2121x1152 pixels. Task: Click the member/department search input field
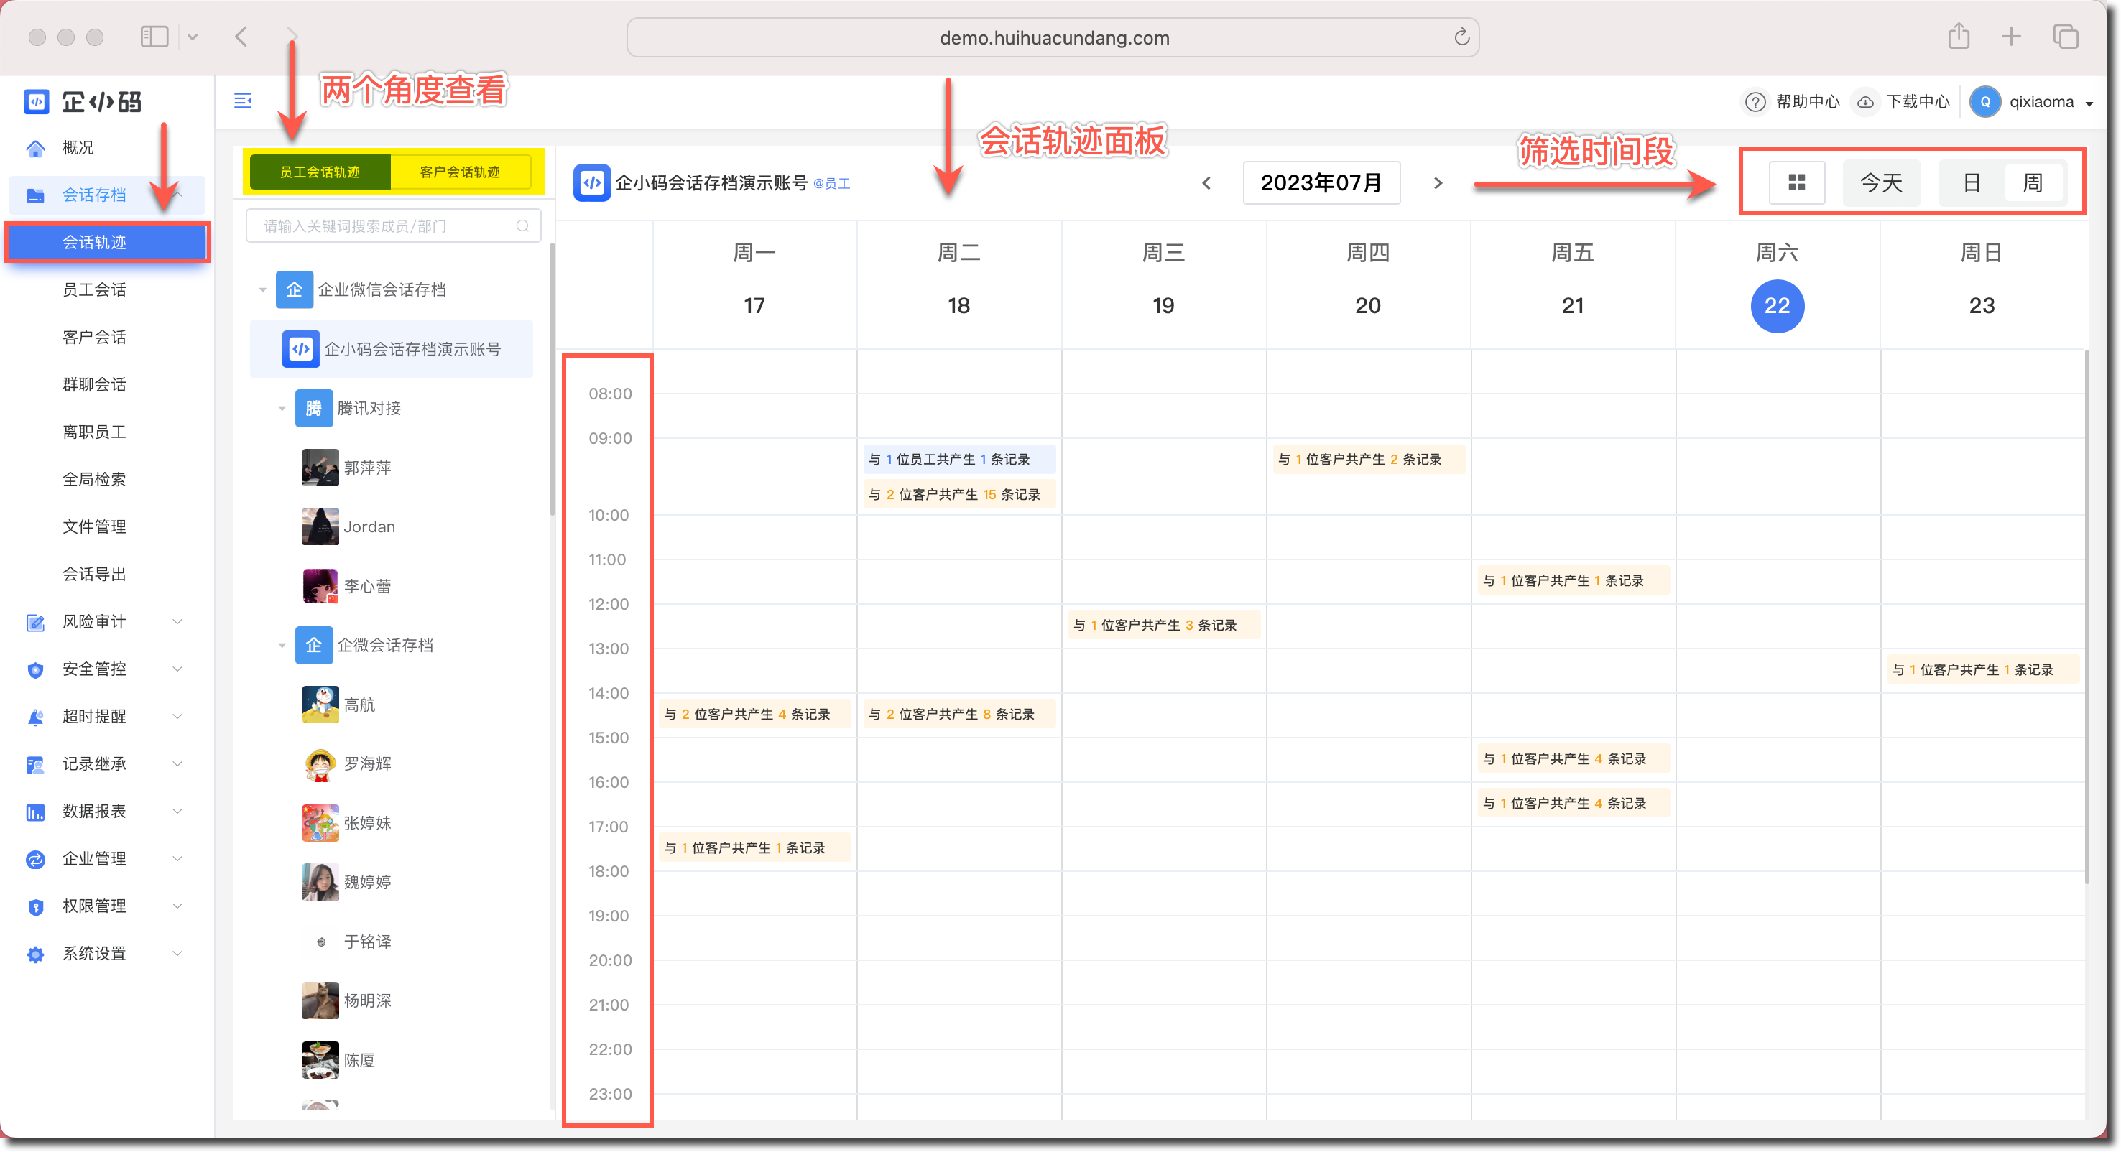[x=393, y=226]
